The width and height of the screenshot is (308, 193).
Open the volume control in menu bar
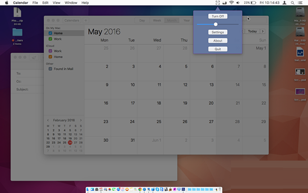[x=238, y=3]
